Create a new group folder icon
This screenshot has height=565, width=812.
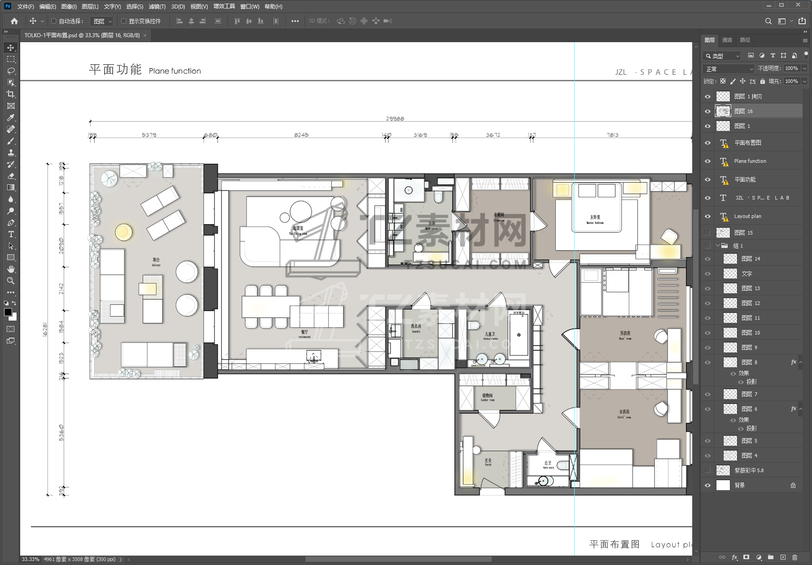(771, 557)
